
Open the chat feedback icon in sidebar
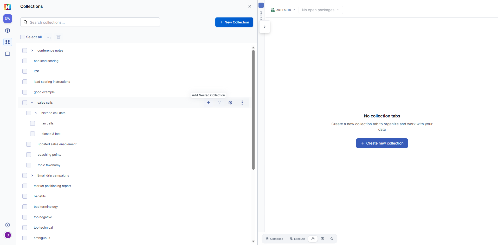(8, 54)
